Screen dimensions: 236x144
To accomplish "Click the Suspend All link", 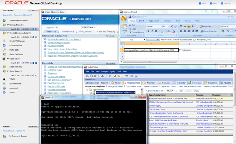I will (x=7, y=15).
